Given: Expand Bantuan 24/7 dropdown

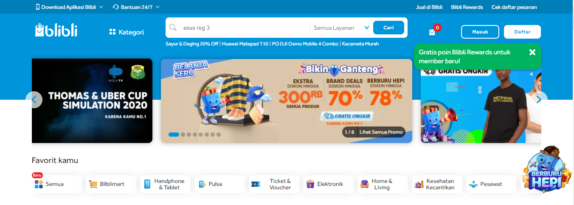Looking at the screenshot, I should coord(136,7).
